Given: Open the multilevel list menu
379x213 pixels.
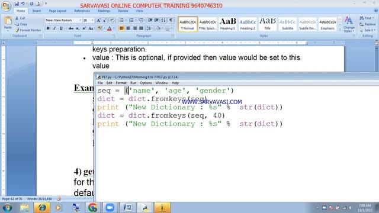Looking at the screenshot, I should tap(141, 20).
